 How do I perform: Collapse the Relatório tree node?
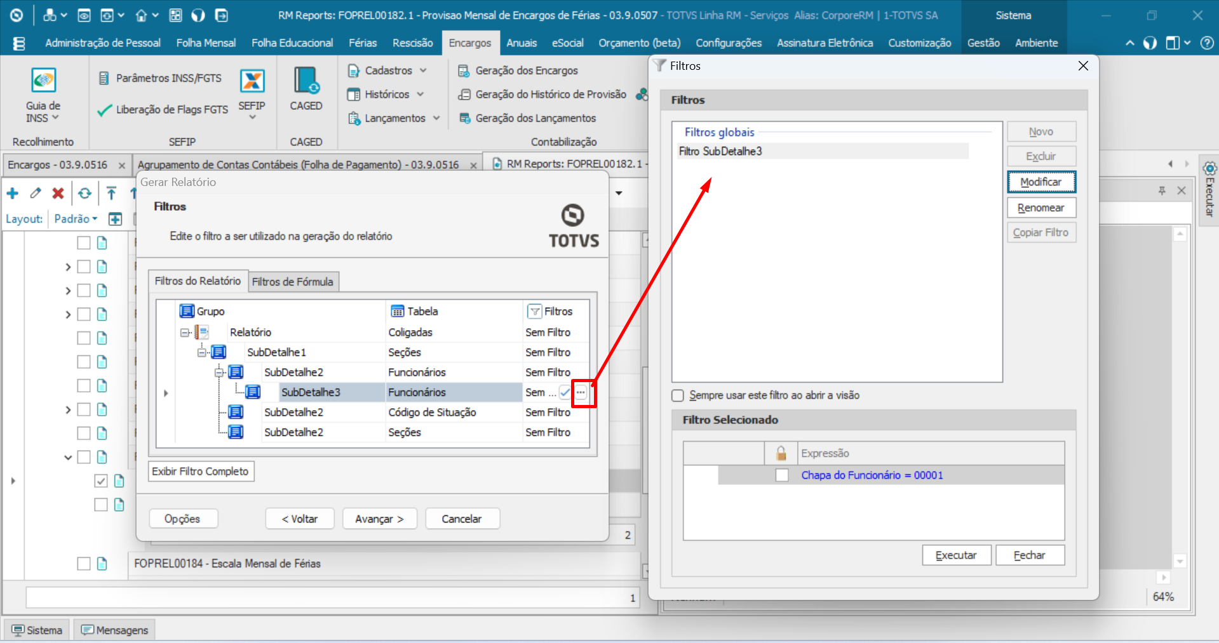[x=185, y=333]
